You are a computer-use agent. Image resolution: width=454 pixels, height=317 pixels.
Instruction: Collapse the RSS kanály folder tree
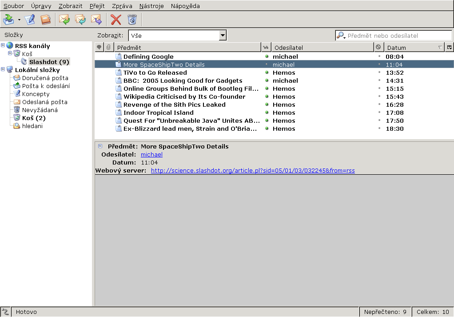pyautogui.click(x=3, y=46)
